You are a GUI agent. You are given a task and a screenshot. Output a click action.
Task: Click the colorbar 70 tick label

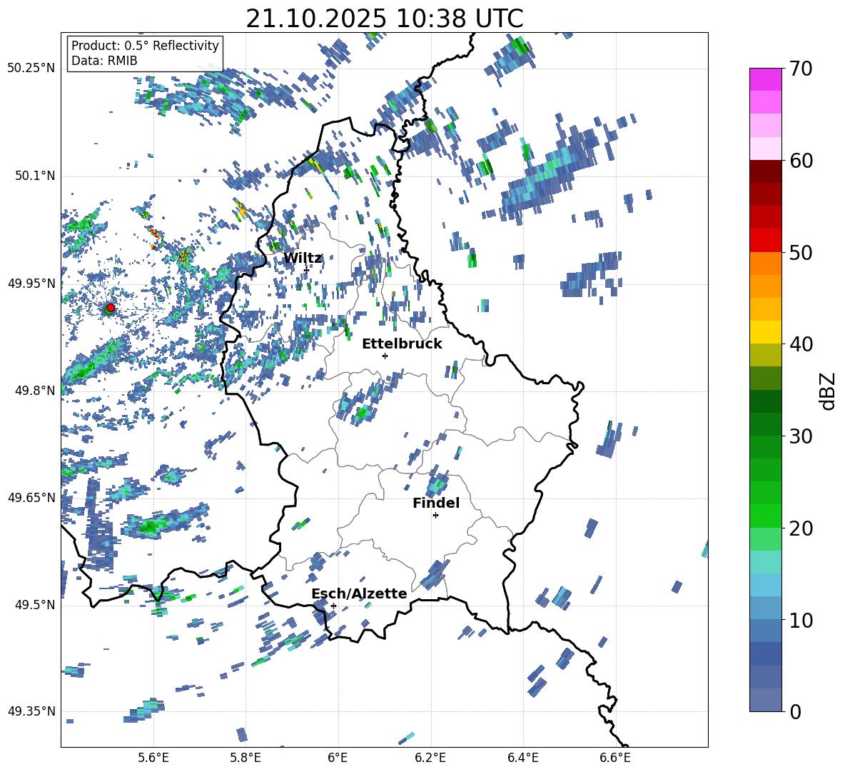(801, 69)
